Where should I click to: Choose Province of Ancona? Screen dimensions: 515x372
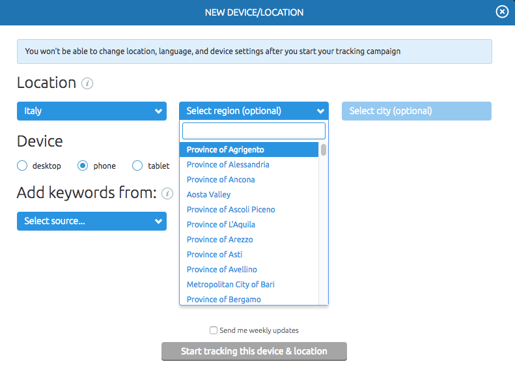click(249, 180)
